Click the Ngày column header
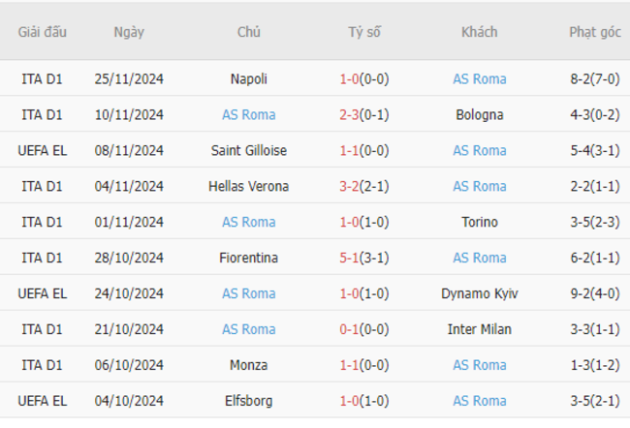This screenshot has height=428, width=630. [x=129, y=32]
